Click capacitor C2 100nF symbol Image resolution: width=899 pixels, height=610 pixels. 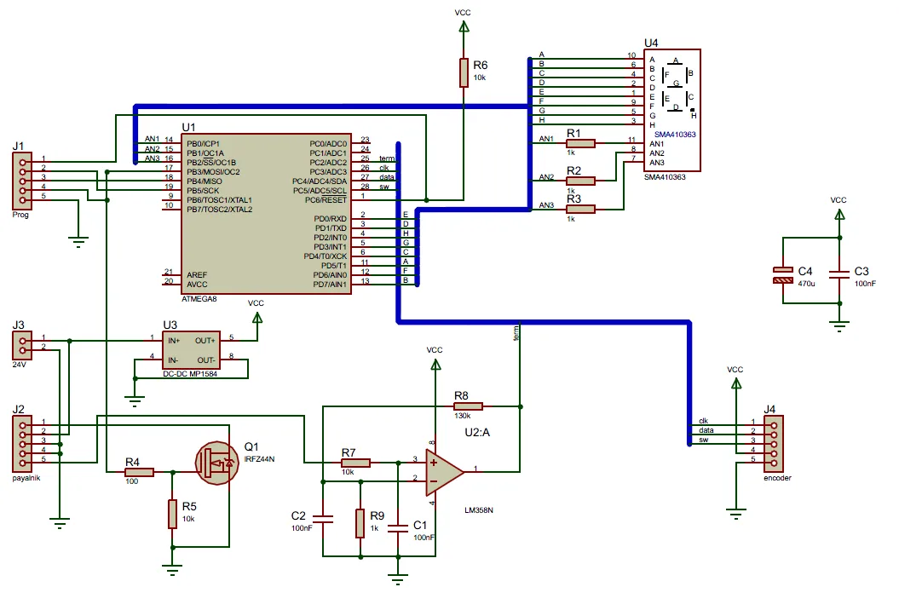click(323, 517)
